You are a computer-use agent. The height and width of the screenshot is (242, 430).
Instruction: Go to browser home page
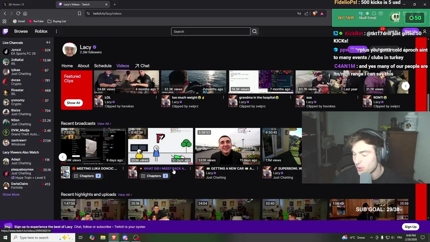(25, 13)
